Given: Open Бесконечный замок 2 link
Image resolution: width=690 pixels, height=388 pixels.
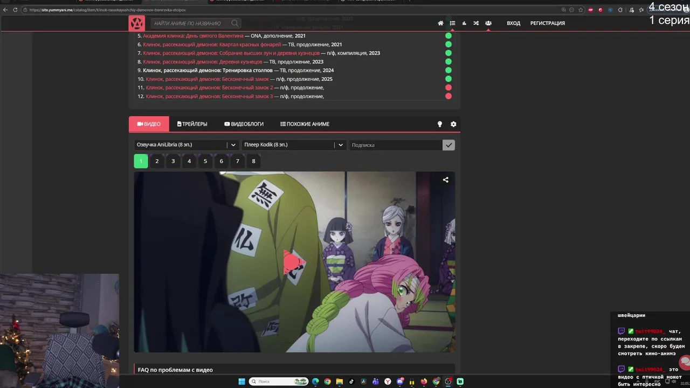Looking at the screenshot, I should [x=209, y=88].
